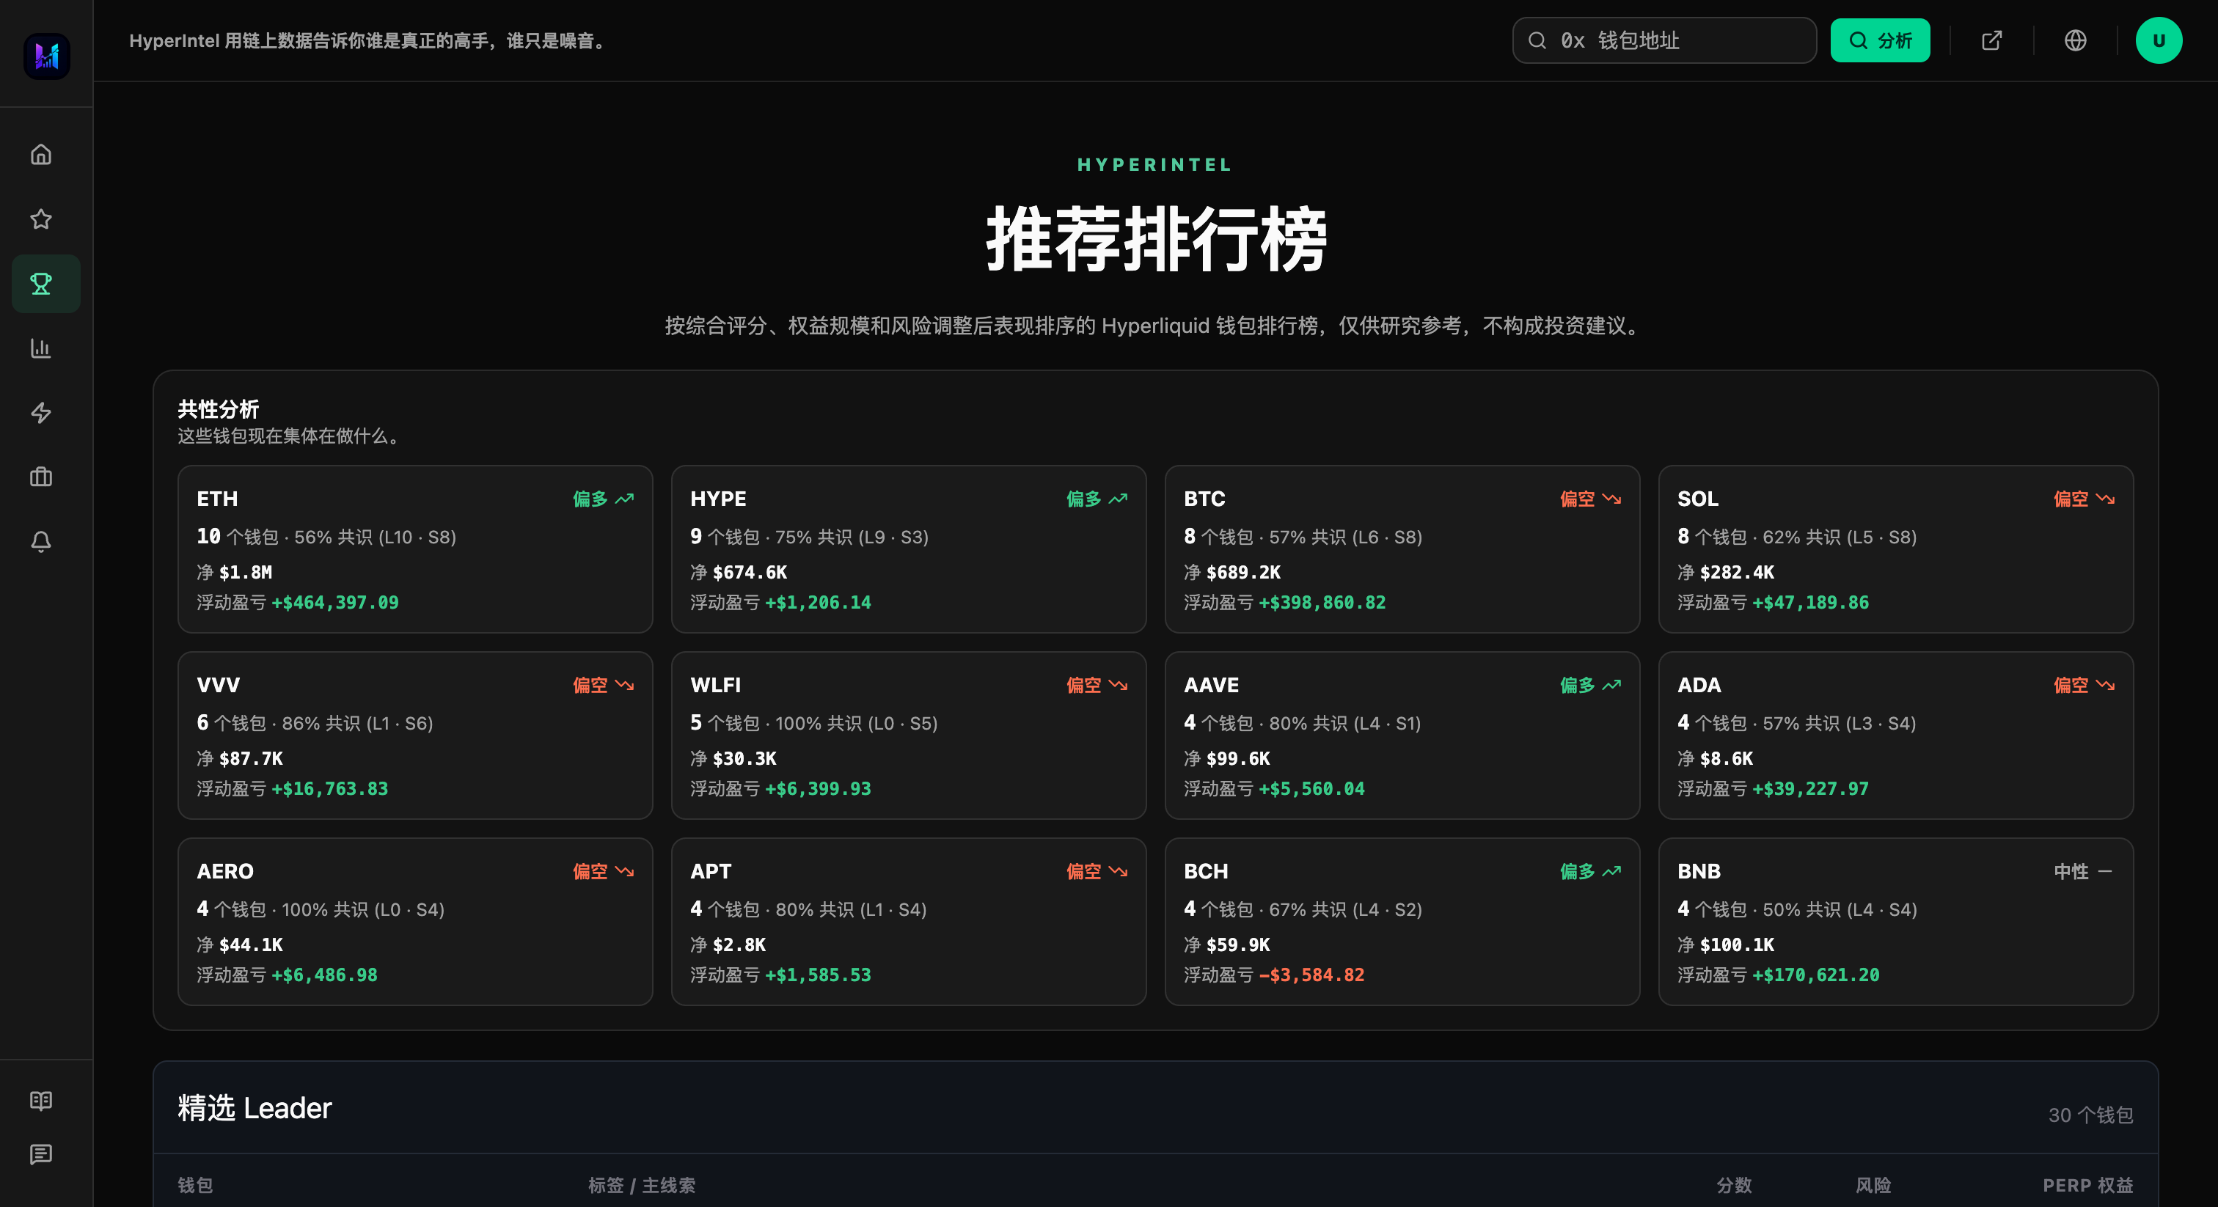Select the trophy leaderboard icon in the sidebar

pyautogui.click(x=45, y=283)
